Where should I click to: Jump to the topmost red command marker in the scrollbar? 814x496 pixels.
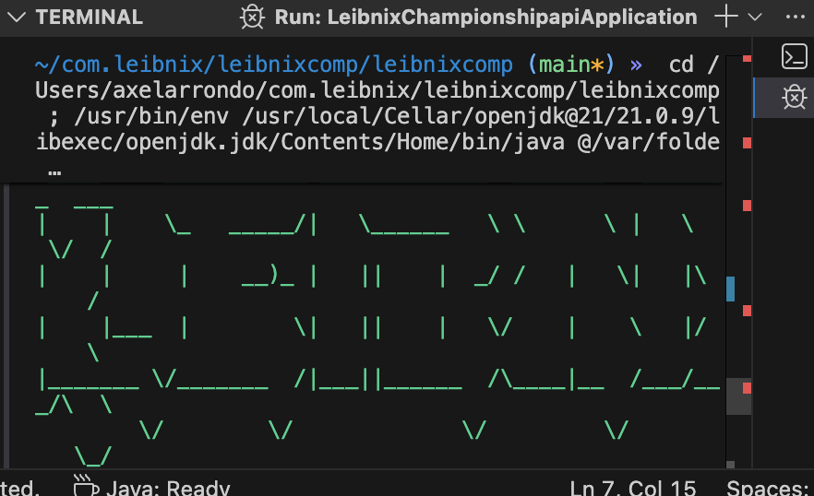point(747,59)
